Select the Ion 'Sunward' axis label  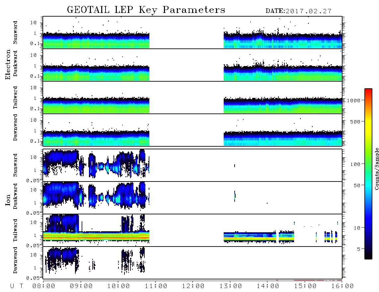pos(15,165)
